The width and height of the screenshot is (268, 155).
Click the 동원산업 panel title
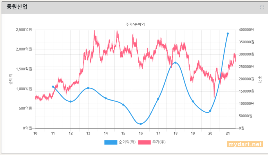coord(17,7)
